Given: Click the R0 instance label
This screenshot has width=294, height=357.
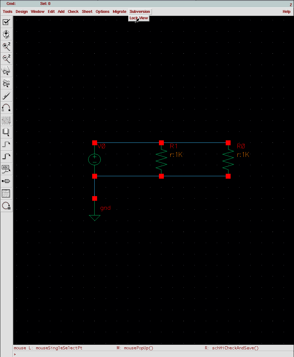Looking at the screenshot, I should 241,146.
